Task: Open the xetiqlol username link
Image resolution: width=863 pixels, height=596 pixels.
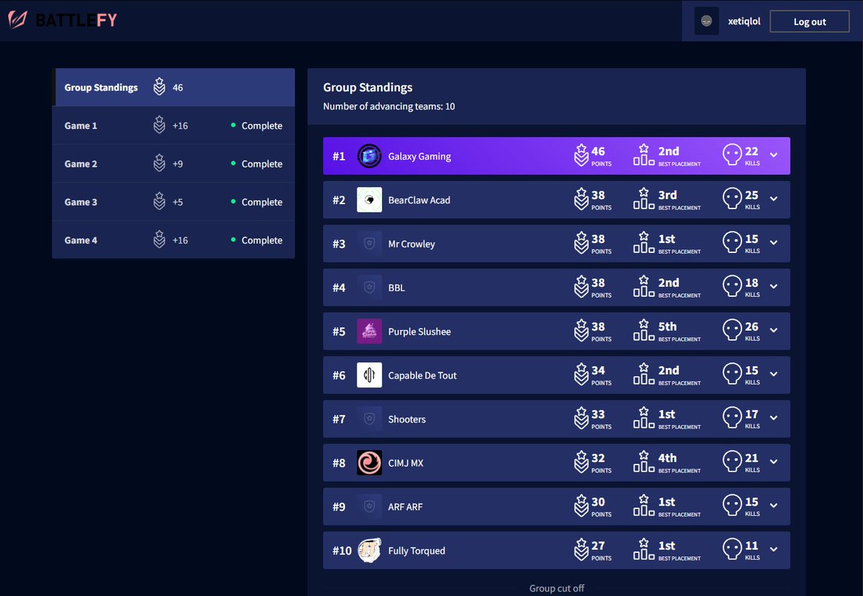Action: tap(744, 22)
